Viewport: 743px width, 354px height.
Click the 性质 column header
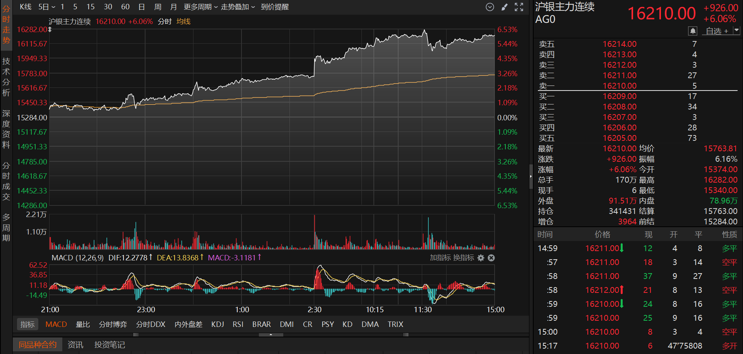(729, 234)
